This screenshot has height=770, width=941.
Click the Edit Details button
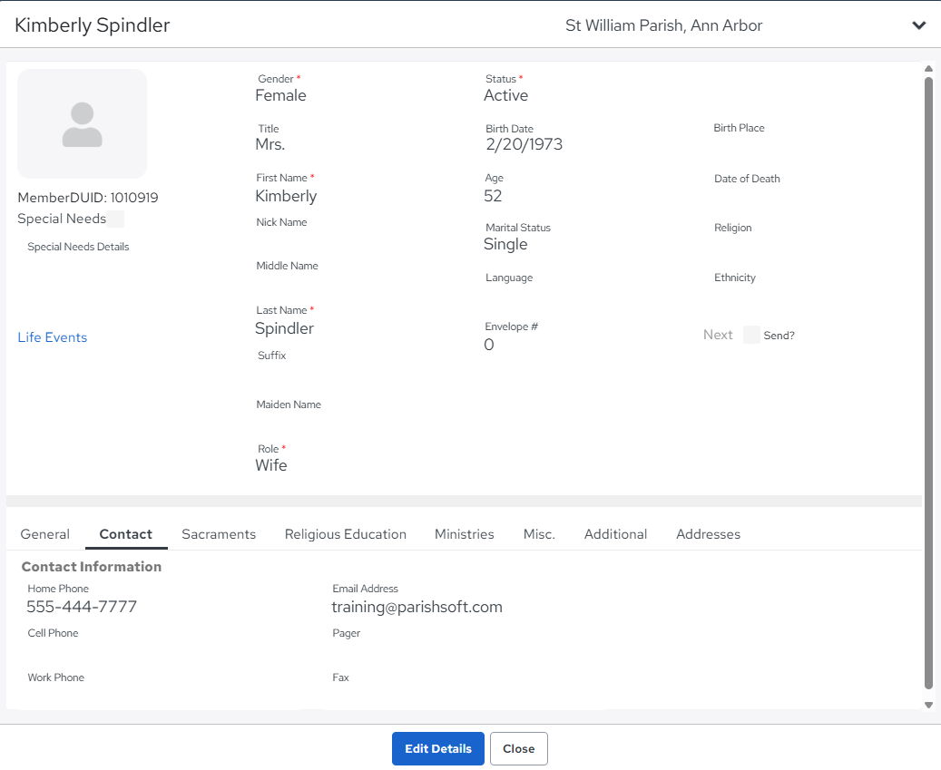click(438, 748)
